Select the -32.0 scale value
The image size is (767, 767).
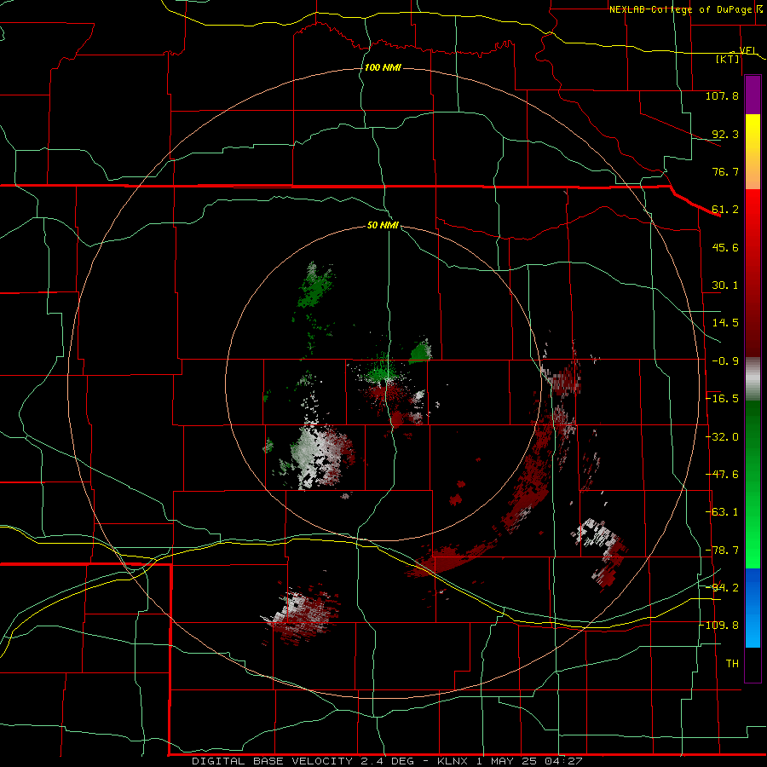[722, 437]
